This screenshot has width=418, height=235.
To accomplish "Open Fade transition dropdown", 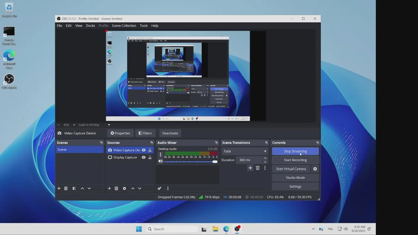I will pyautogui.click(x=245, y=151).
